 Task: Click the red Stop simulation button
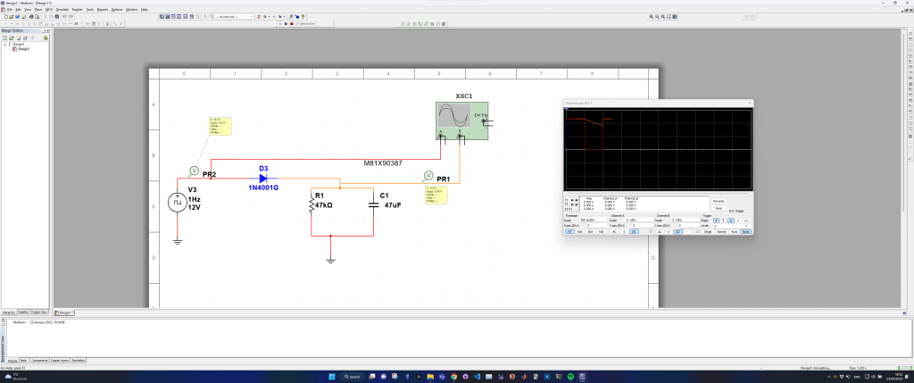[292, 24]
